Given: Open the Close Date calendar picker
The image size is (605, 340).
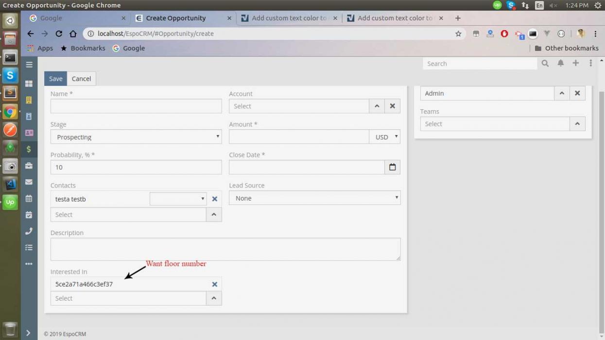Looking at the screenshot, I should [392, 167].
